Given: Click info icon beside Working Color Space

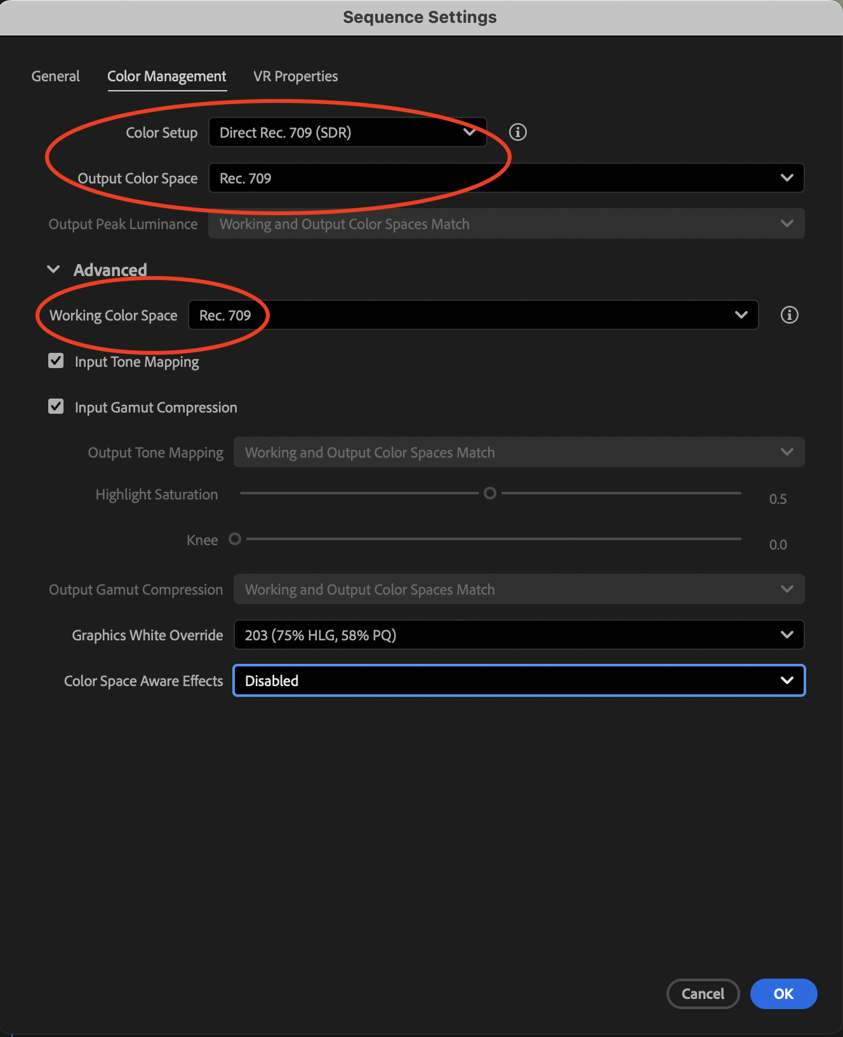Looking at the screenshot, I should tap(789, 315).
